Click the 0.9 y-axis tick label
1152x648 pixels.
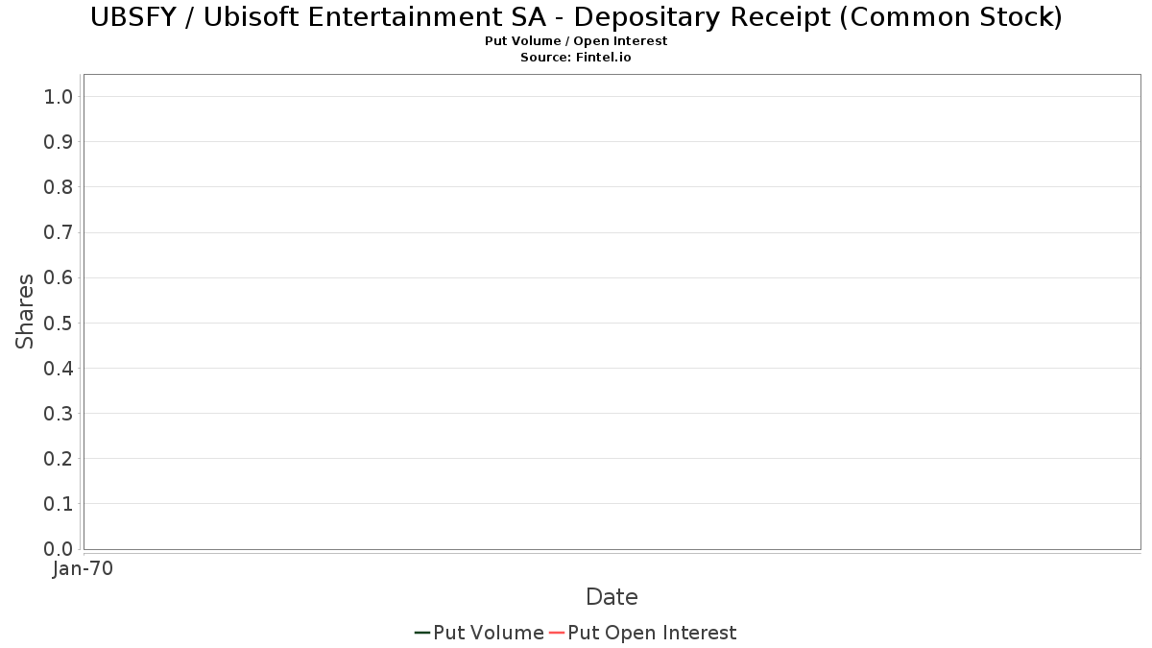(59, 142)
